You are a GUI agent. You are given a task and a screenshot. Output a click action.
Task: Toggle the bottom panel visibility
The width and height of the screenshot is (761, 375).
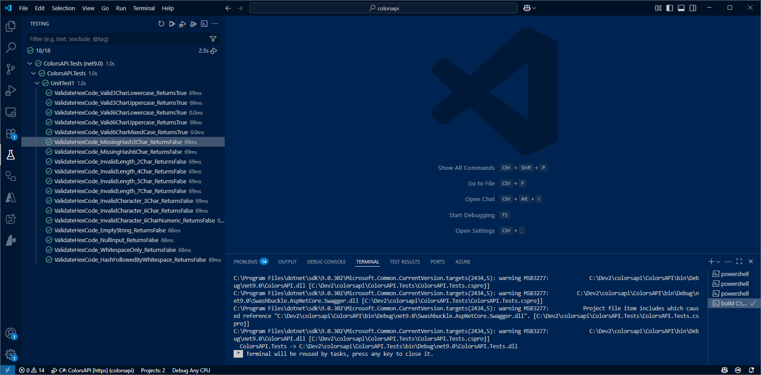[681, 8]
